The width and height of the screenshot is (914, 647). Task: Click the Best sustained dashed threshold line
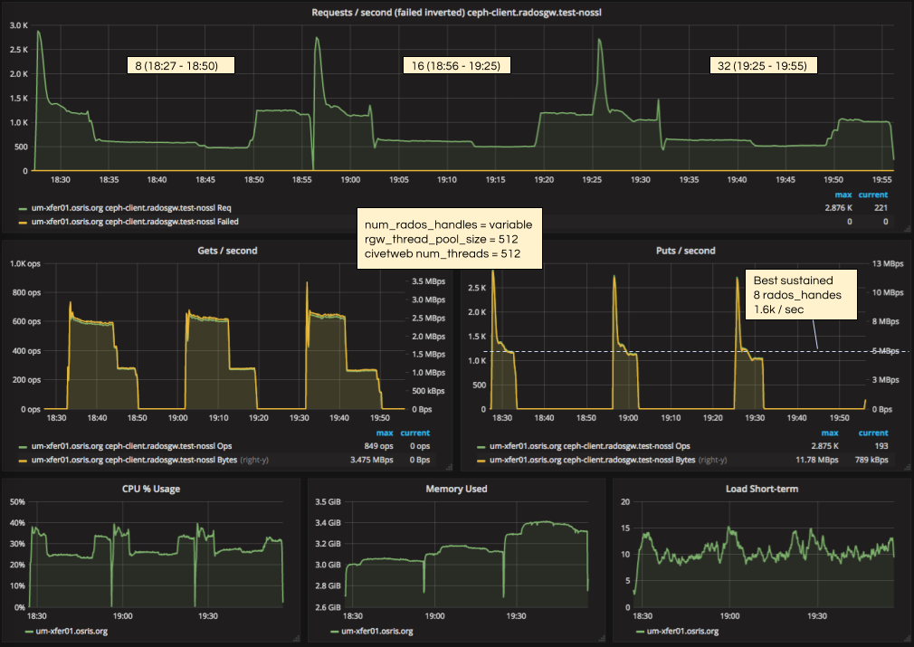tap(633, 351)
